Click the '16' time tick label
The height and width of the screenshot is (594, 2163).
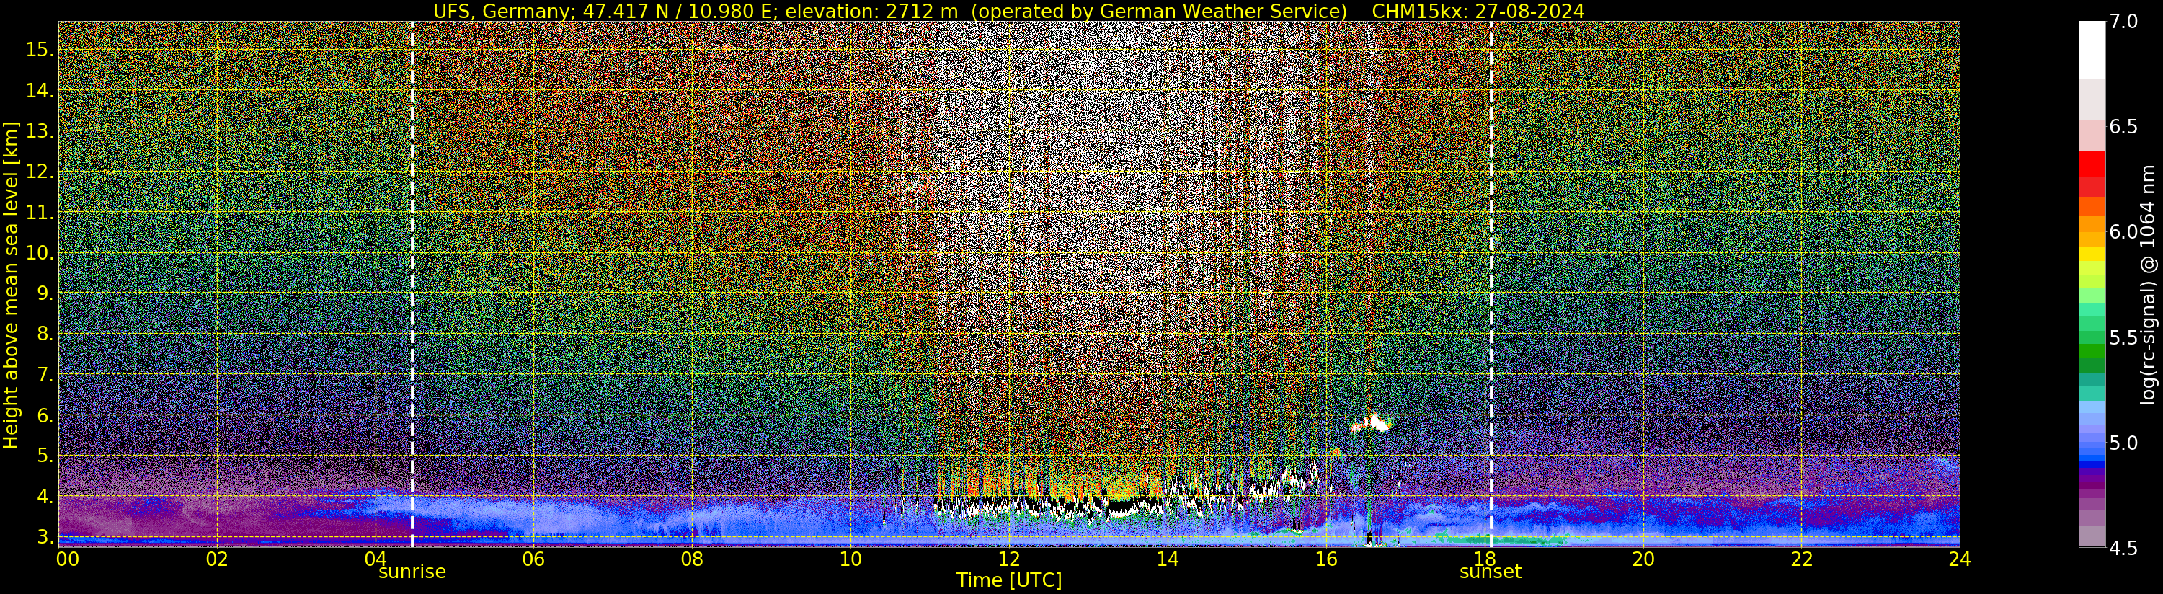pos(1326,559)
